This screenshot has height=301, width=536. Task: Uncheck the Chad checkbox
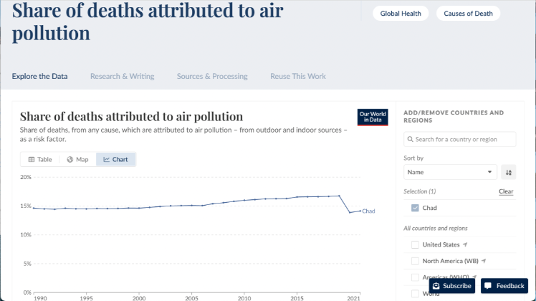click(x=415, y=208)
